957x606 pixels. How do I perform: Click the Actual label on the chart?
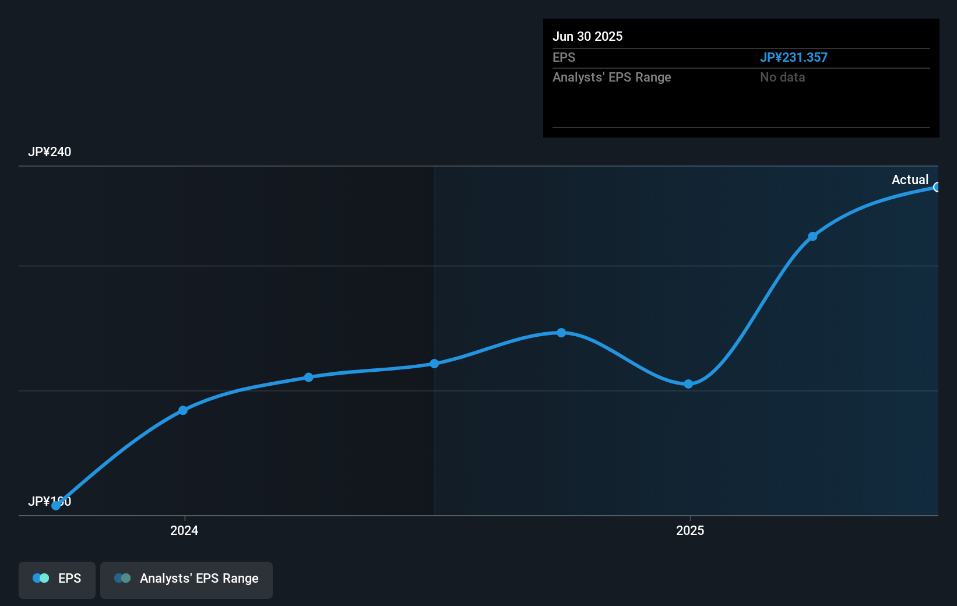[910, 179]
